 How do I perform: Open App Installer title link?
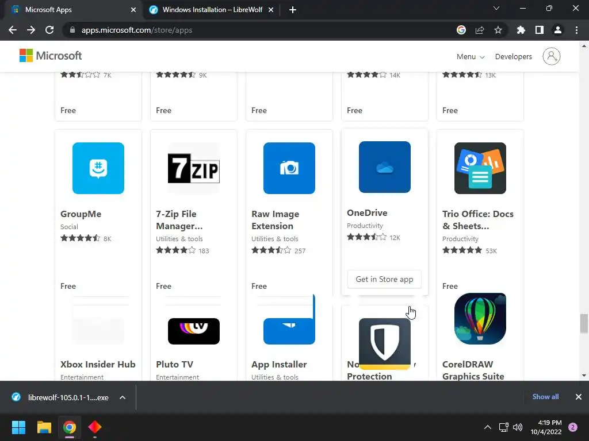click(279, 364)
